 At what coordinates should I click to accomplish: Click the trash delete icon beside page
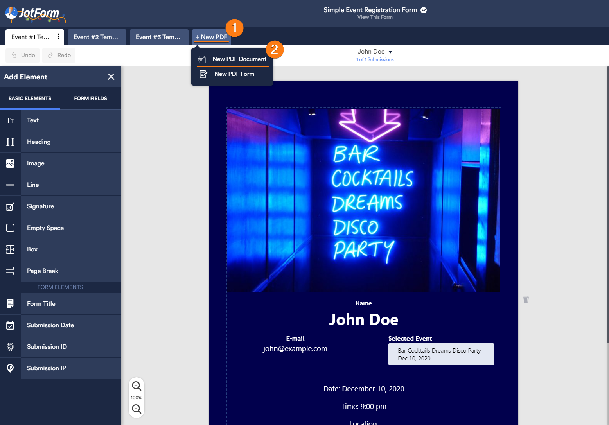click(x=526, y=299)
